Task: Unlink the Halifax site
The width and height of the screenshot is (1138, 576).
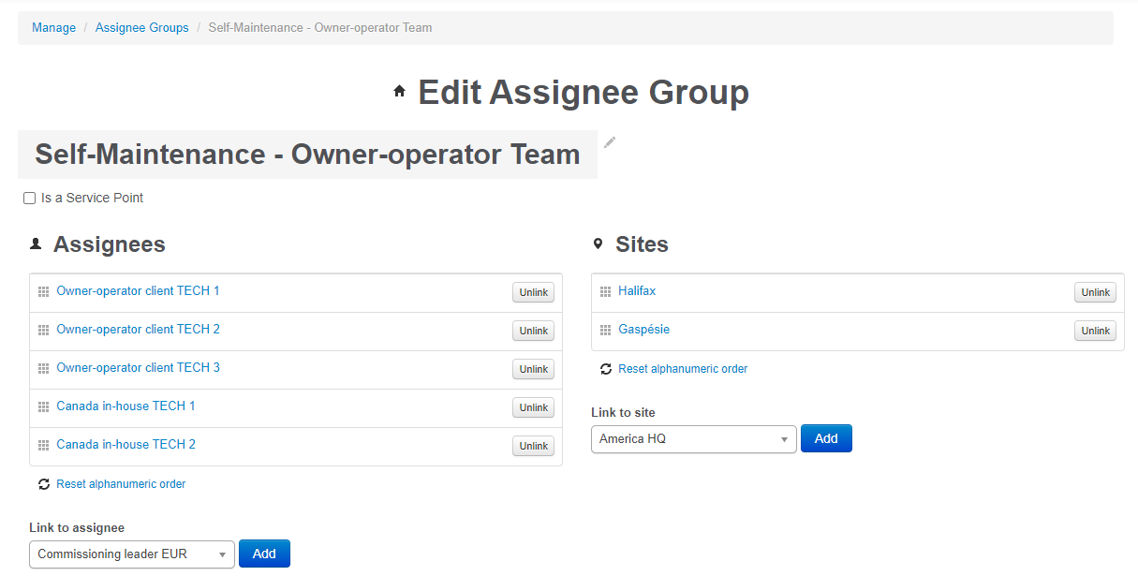Action: pos(1094,291)
